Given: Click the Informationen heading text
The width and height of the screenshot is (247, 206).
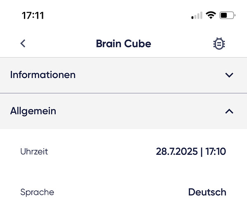Looking at the screenshot, I should tap(43, 75).
